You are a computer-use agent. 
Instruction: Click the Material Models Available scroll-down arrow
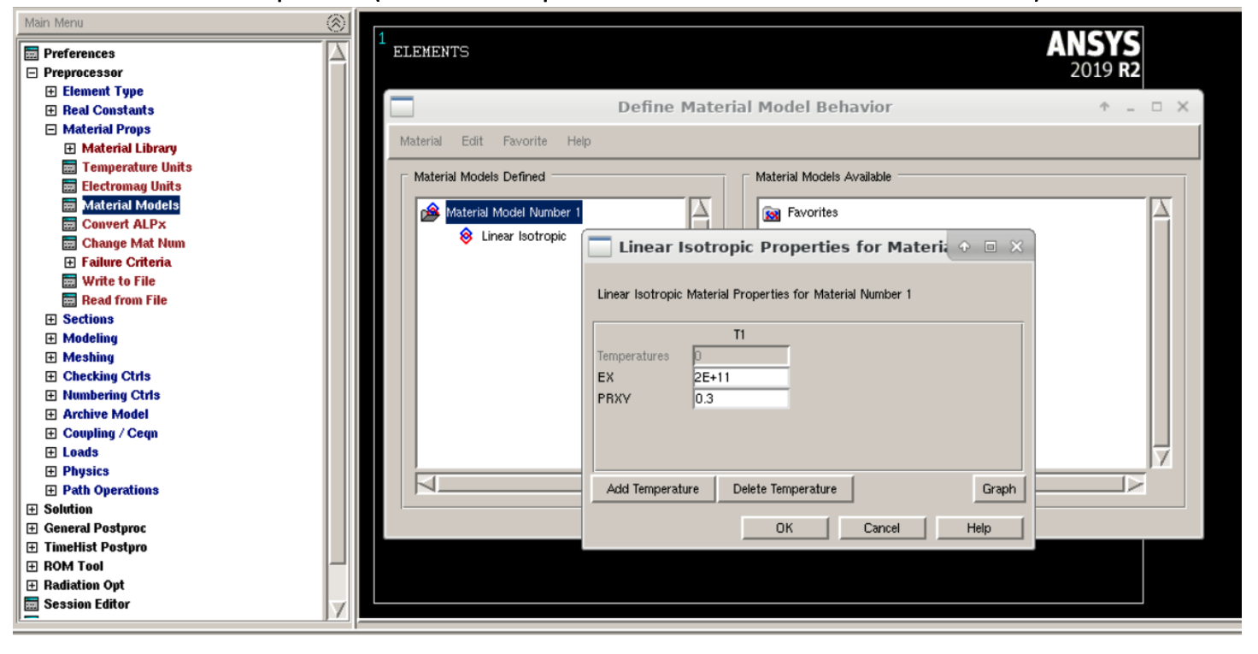1160,459
